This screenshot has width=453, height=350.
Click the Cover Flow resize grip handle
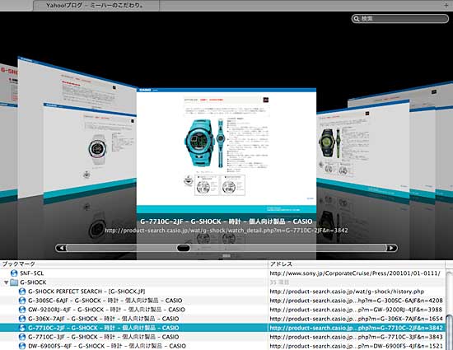coord(226,256)
